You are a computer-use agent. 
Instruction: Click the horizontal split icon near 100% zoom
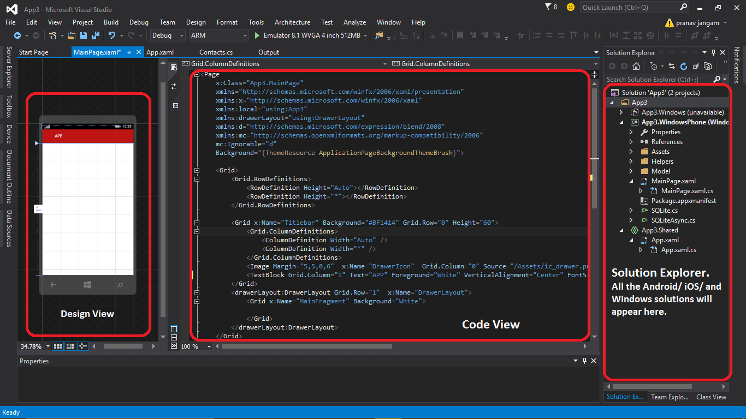coord(174,337)
